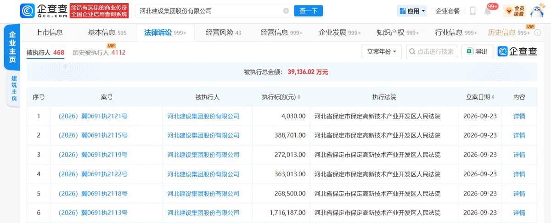Switch to the 经营风险 tab
This screenshot has width=551, height=223.
pyautogui.click(x=224, y=33)
